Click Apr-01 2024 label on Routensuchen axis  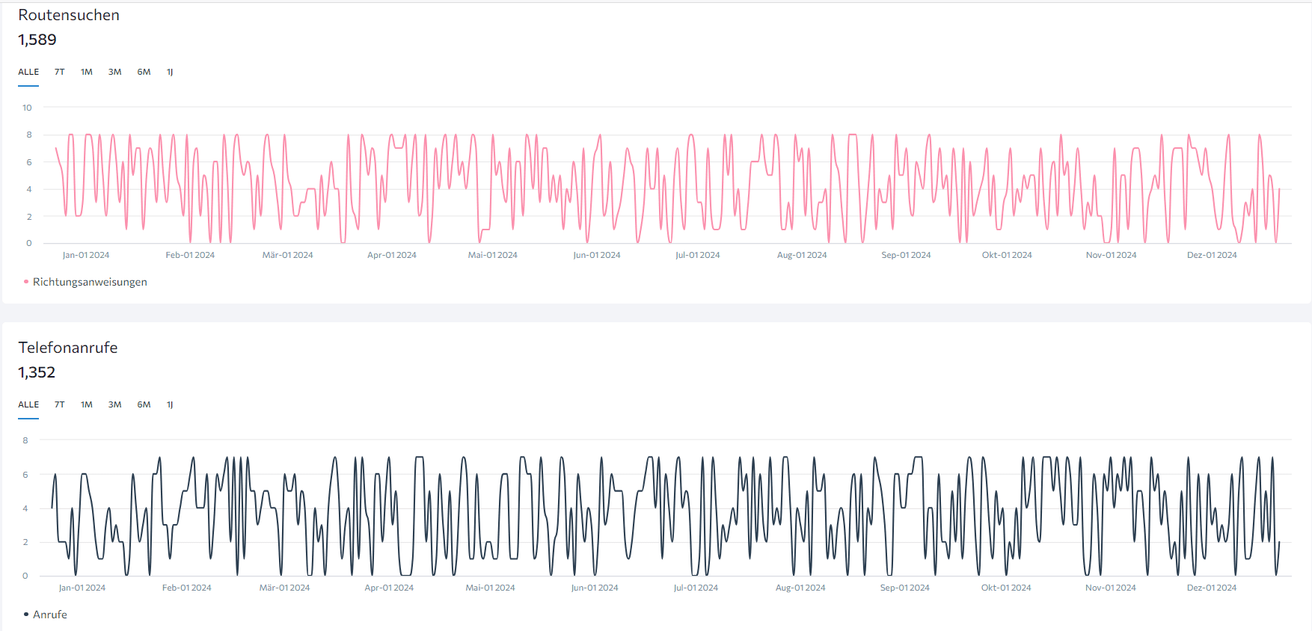(x=392, y=255)
